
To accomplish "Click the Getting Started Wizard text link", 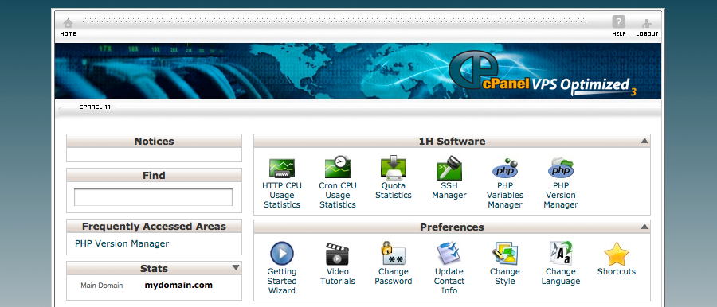I will click(x=282, y=281).
